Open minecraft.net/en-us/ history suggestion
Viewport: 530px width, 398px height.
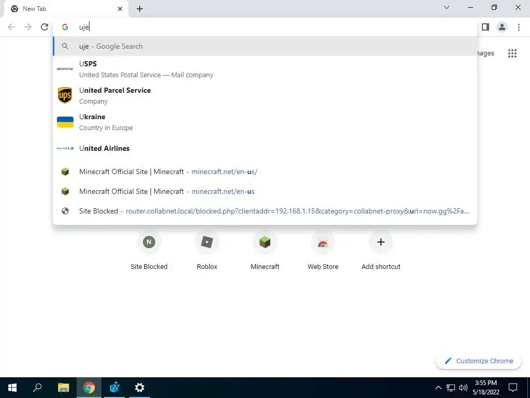265,172
